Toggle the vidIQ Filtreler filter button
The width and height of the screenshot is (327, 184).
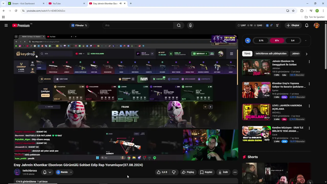pos(79,25)
